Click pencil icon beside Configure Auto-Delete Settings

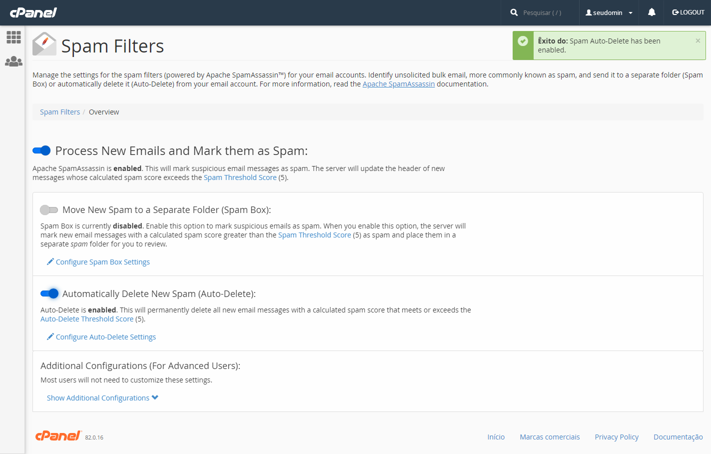(50, 336)
